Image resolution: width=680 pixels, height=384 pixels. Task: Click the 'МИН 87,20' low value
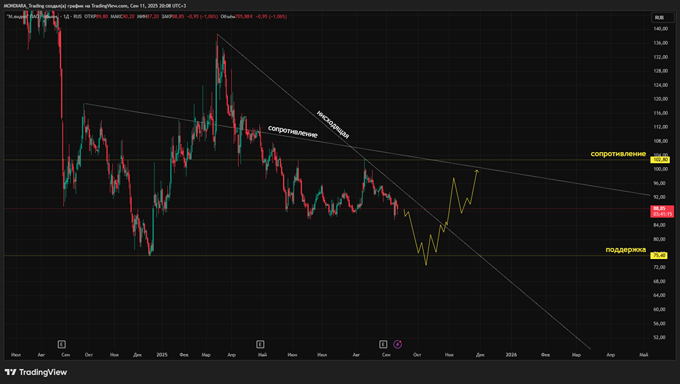point(148,16)
